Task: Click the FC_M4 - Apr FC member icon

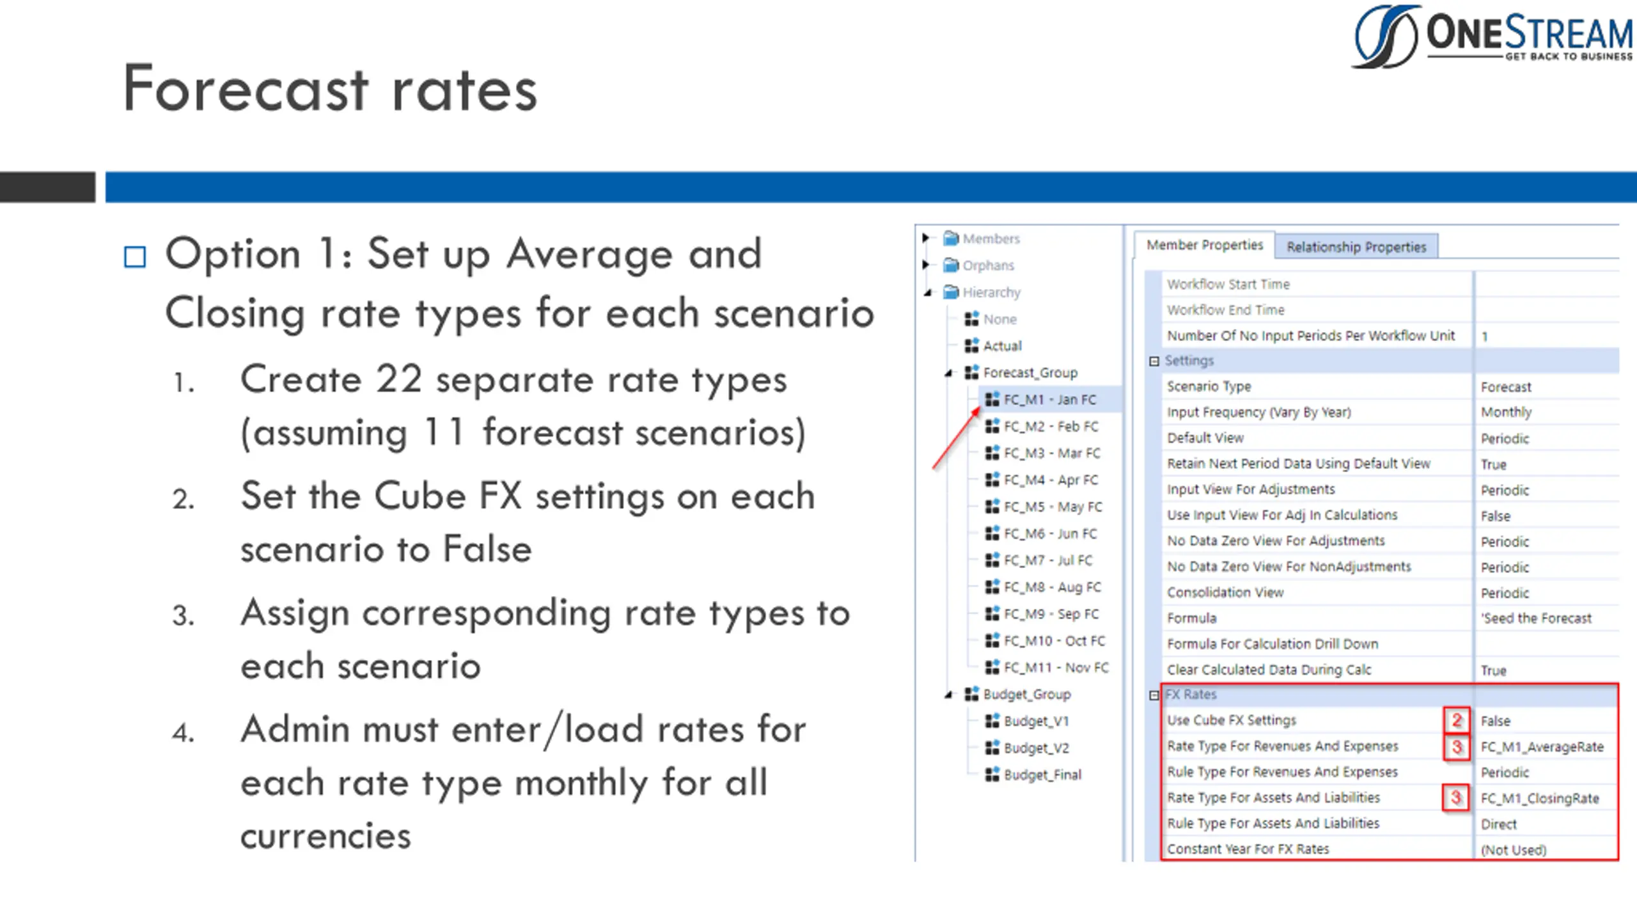Action: coord(992,480)
